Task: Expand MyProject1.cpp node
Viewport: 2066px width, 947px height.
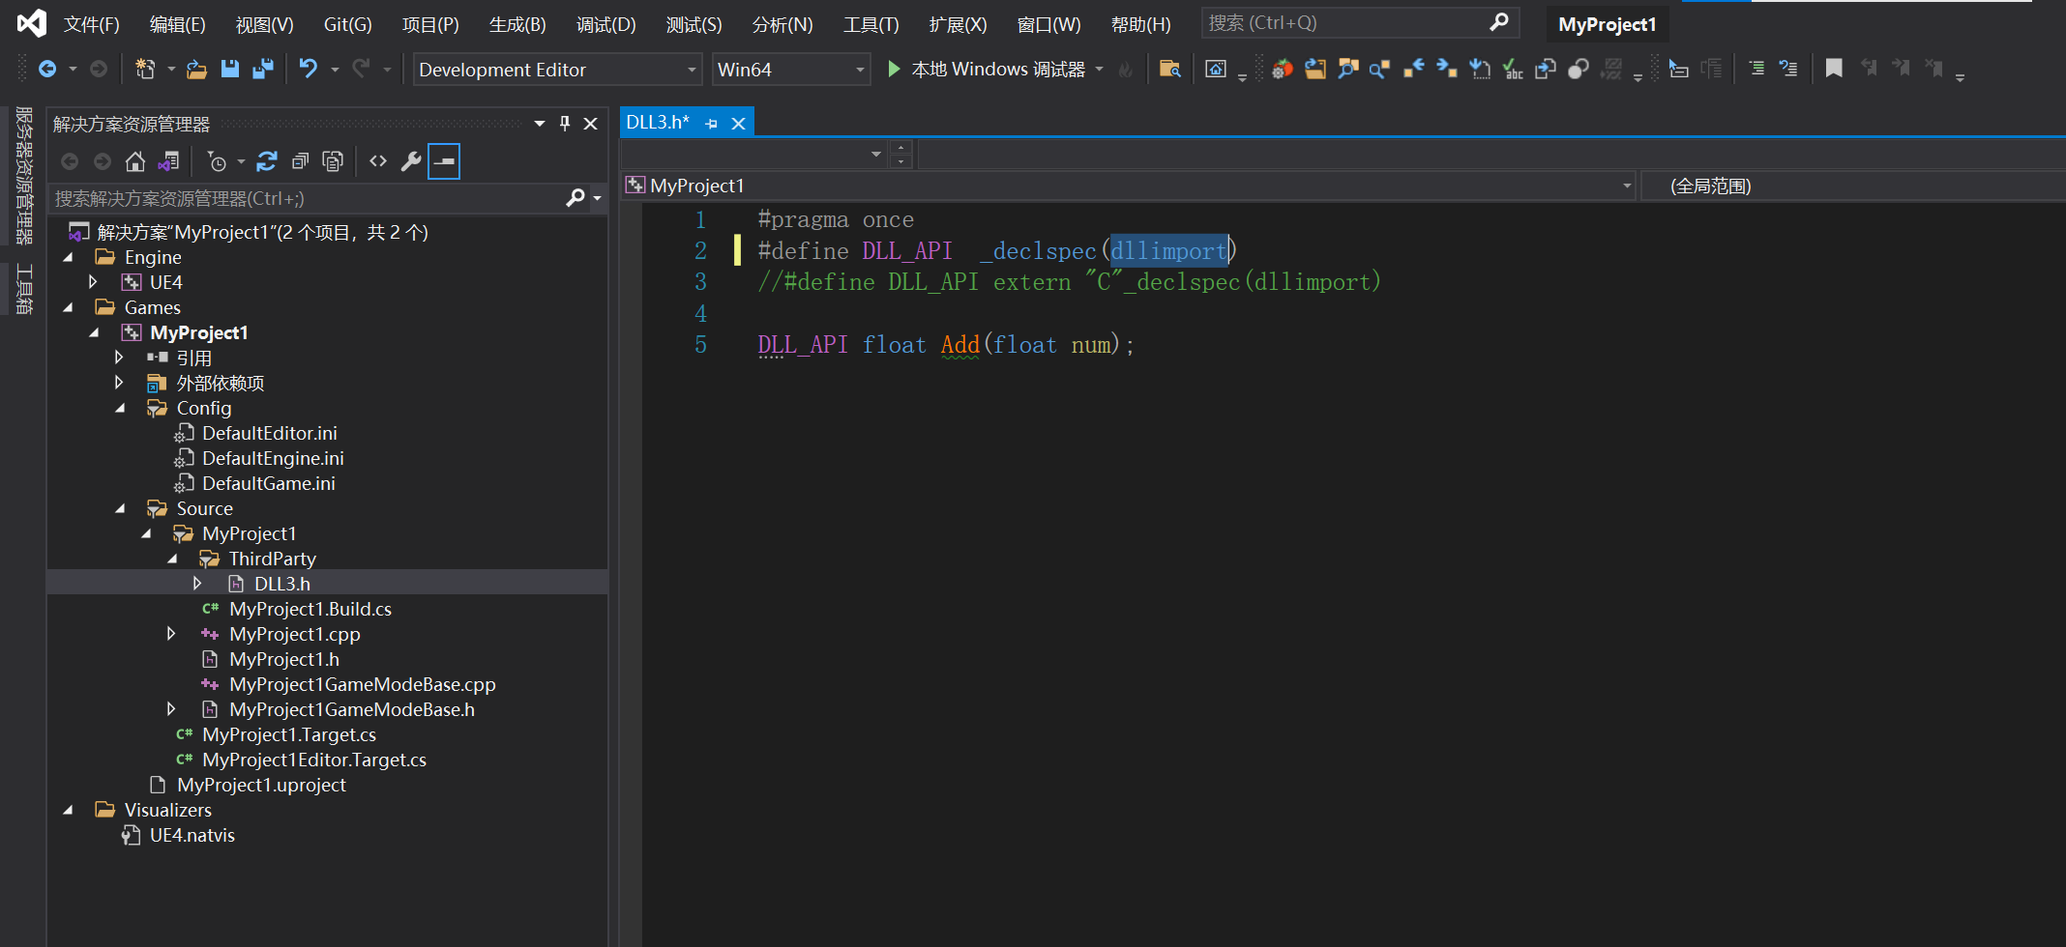Action: tap(171, 634)
